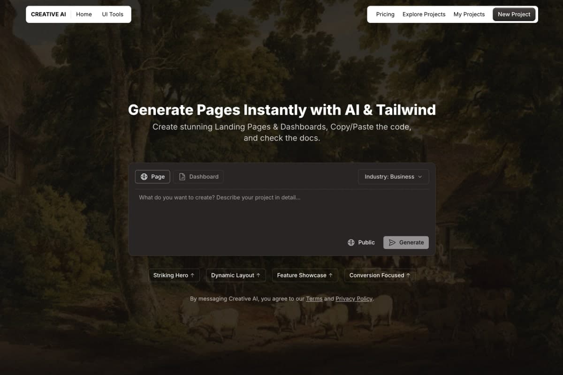Click the arrow icon on Conversion Focused

coord(408,275)
